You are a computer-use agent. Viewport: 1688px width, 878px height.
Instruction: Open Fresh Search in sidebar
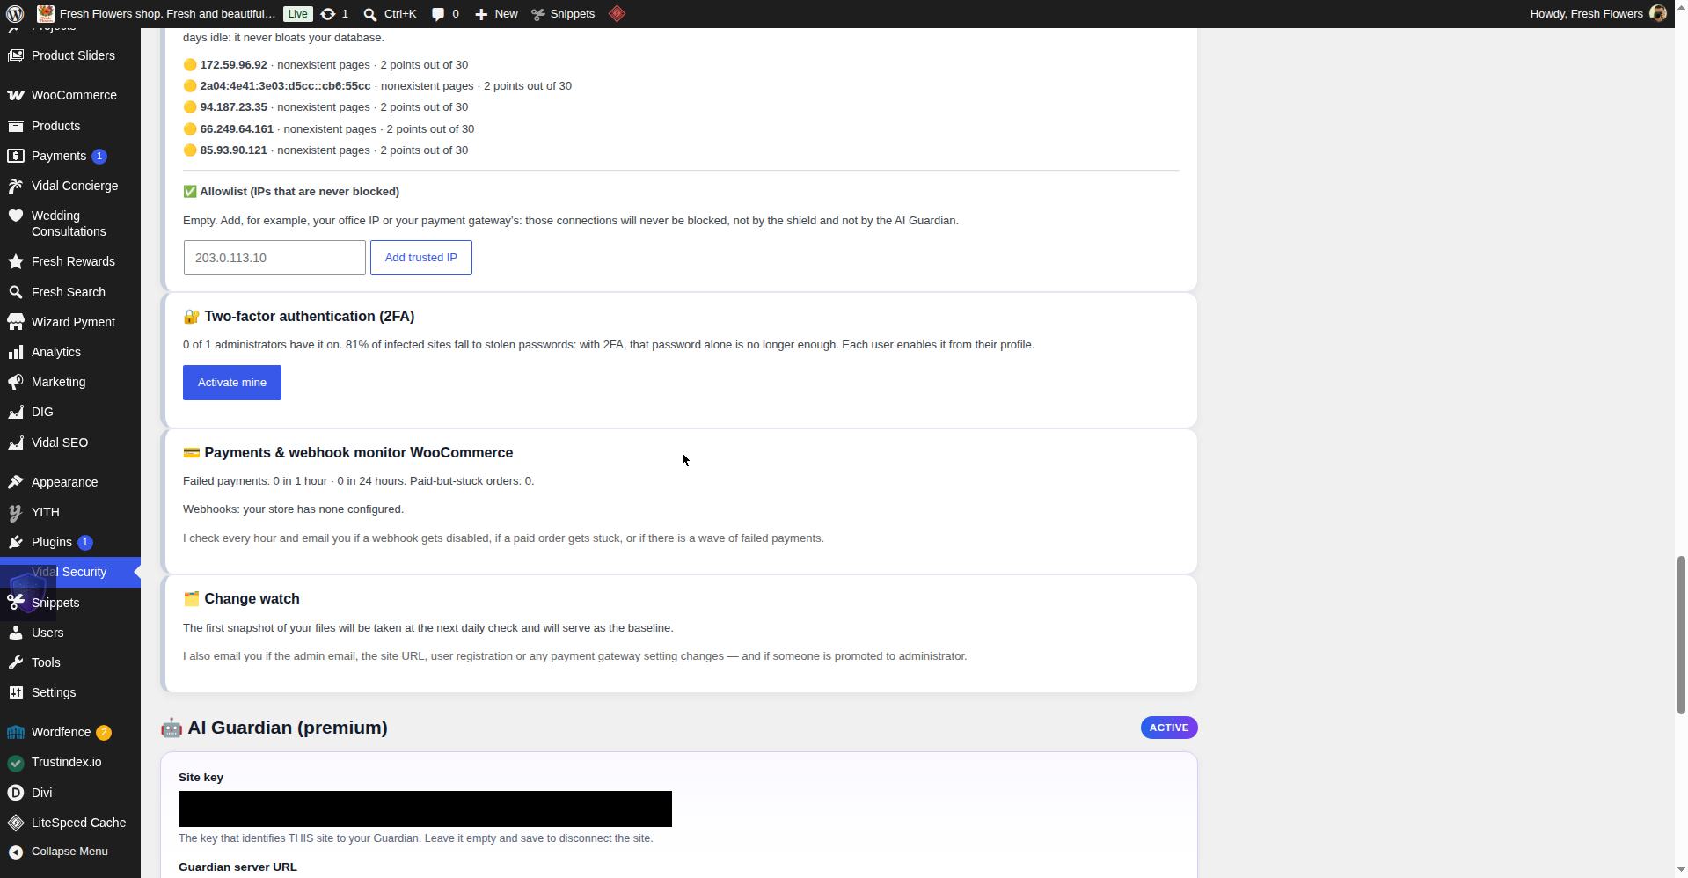[x=70, y=292]
